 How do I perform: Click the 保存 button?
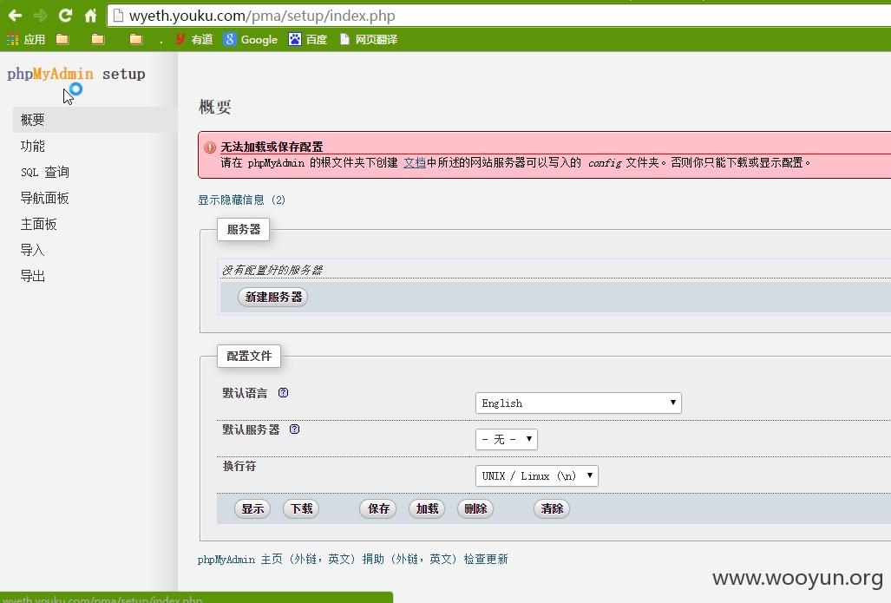[378, 508]
